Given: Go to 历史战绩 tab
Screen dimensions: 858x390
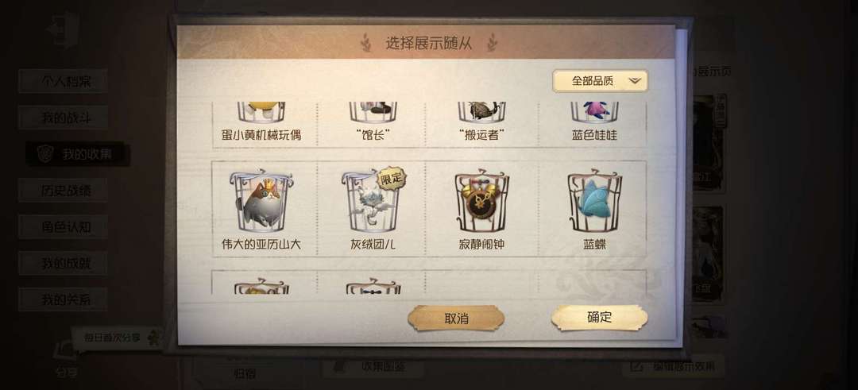Looking at the screenshot, I should point(63,191).
